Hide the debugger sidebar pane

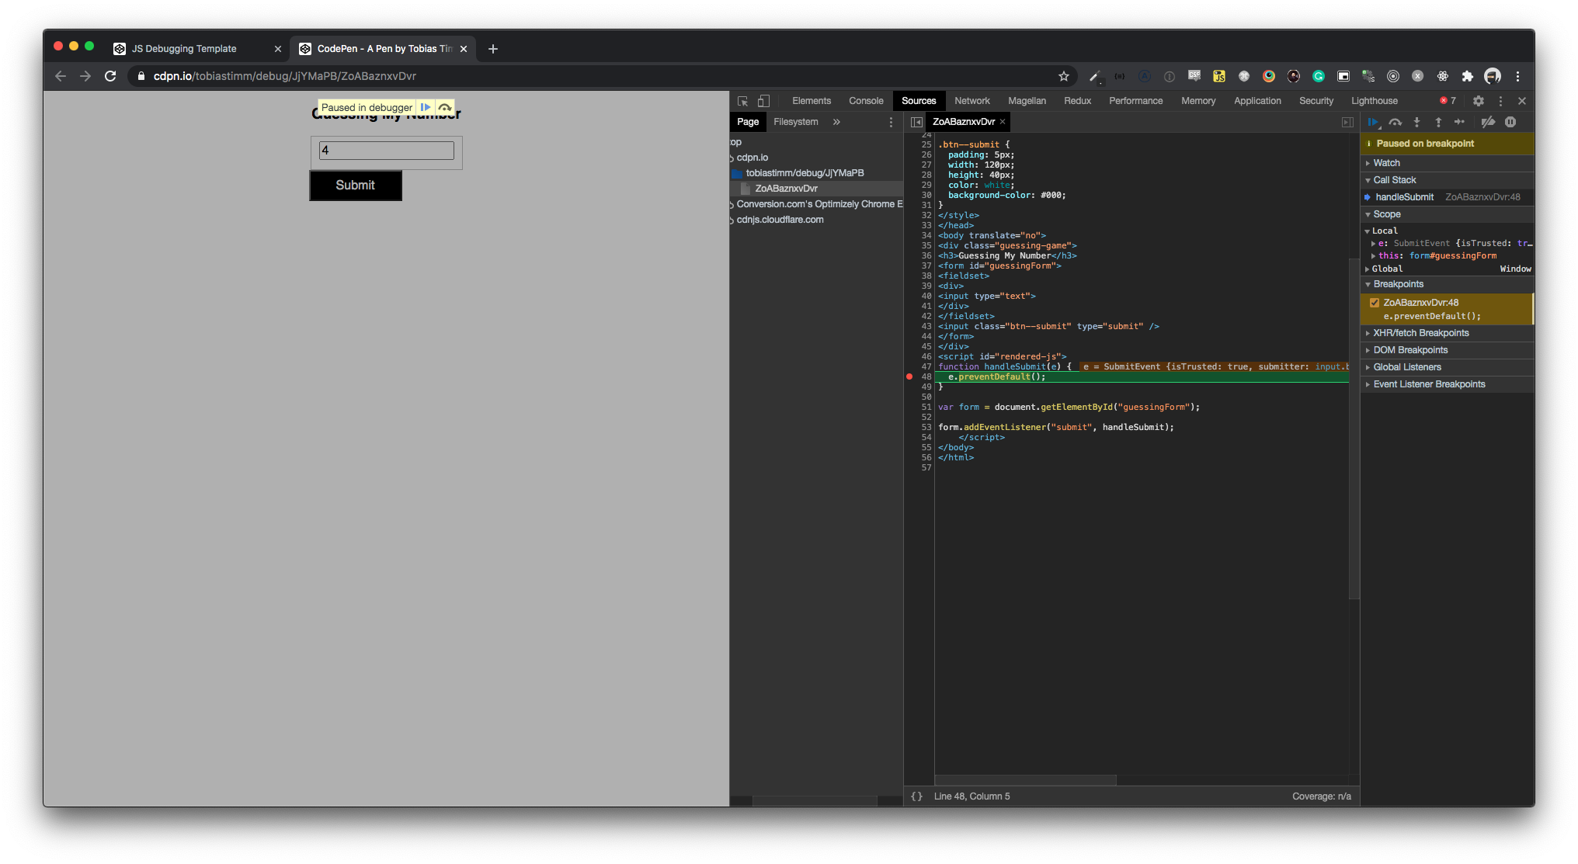pyautogui.click(x=1347, y=122)
